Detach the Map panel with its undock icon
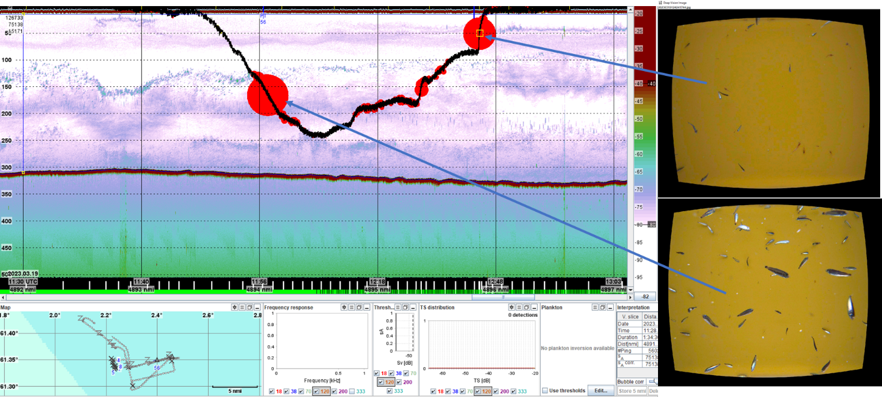The width and height of the screenshot is (882, 397). coord(249,307)
